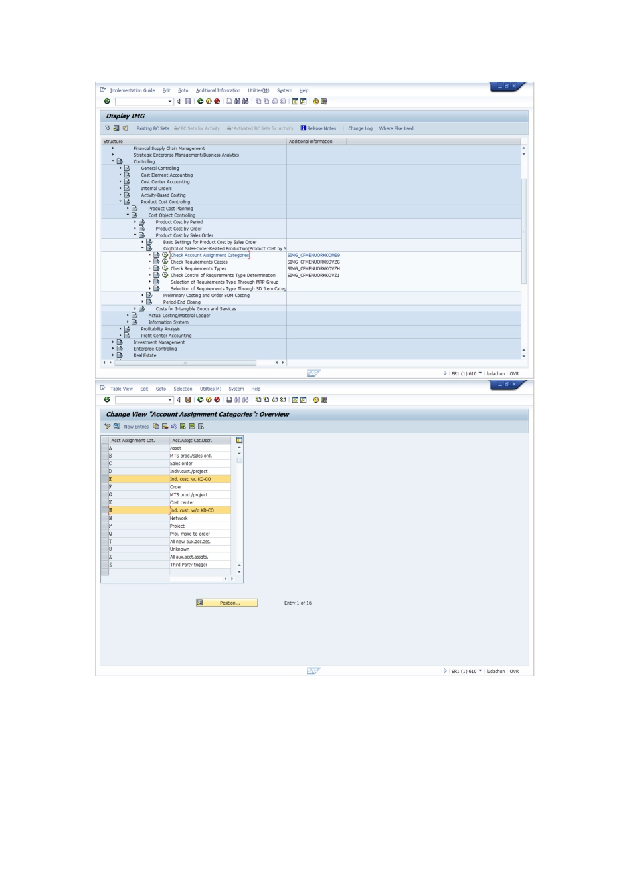
Task: Click the Position... button
Action: (226, 603)
